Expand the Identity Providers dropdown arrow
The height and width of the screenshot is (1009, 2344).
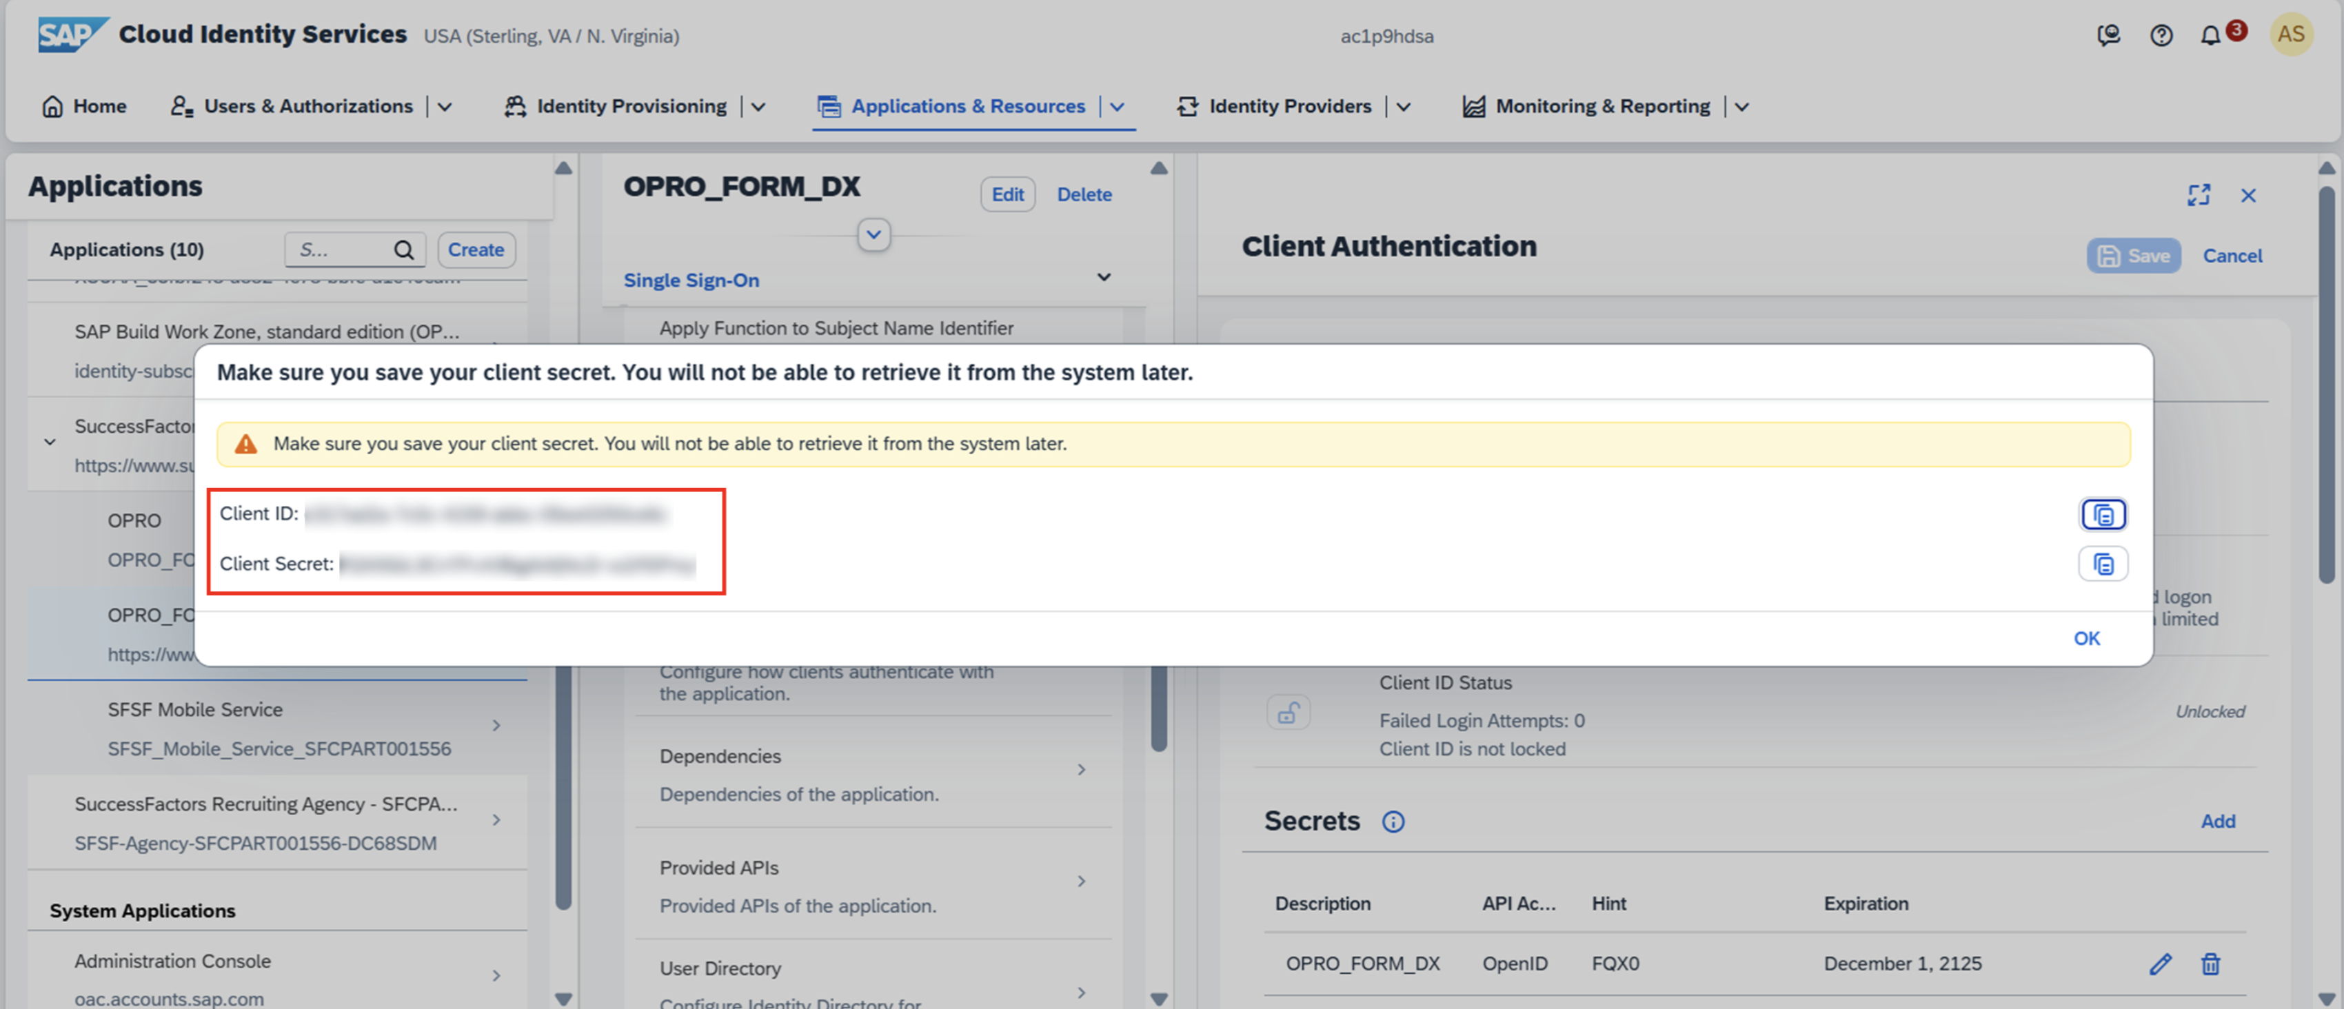(1403, 106)
